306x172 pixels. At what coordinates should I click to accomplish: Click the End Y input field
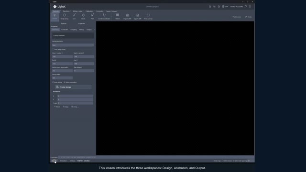84,64
